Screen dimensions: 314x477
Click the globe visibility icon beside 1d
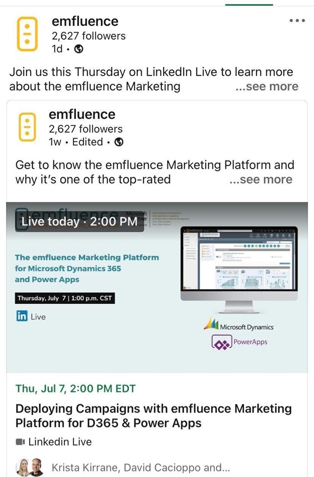pos(78,49)
